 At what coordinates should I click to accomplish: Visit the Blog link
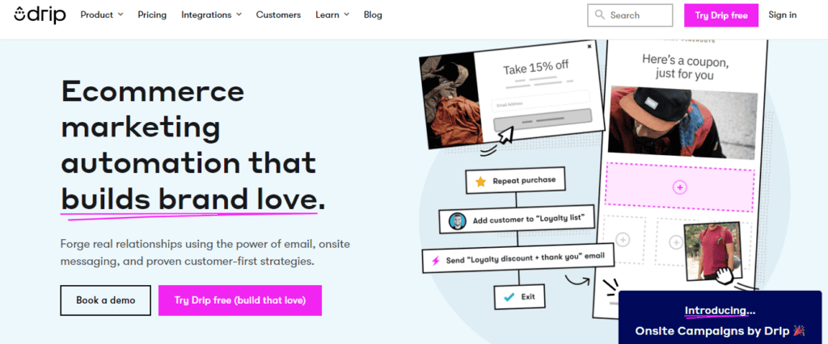373,15
